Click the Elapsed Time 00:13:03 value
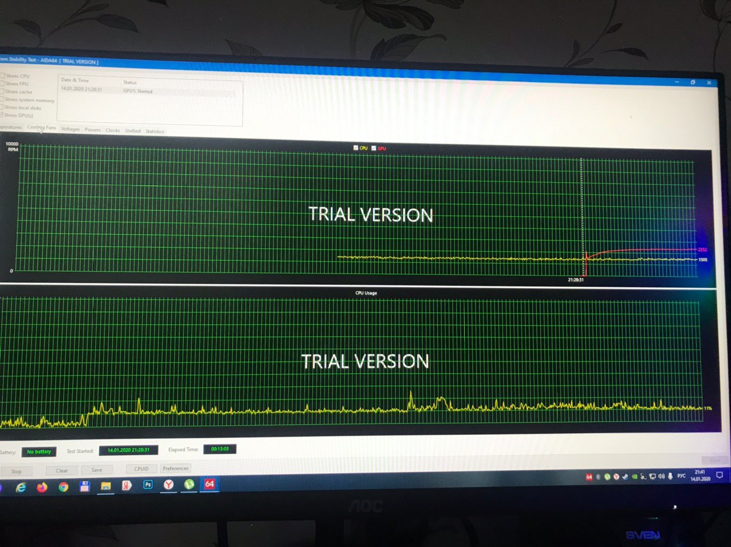This screenshot has height=547, width=731. pos(219,449)
